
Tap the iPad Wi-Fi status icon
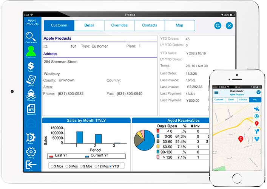tap(32, 15)
